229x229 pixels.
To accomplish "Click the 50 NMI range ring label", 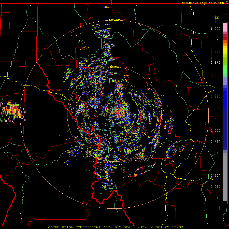I will pos(114,67).
